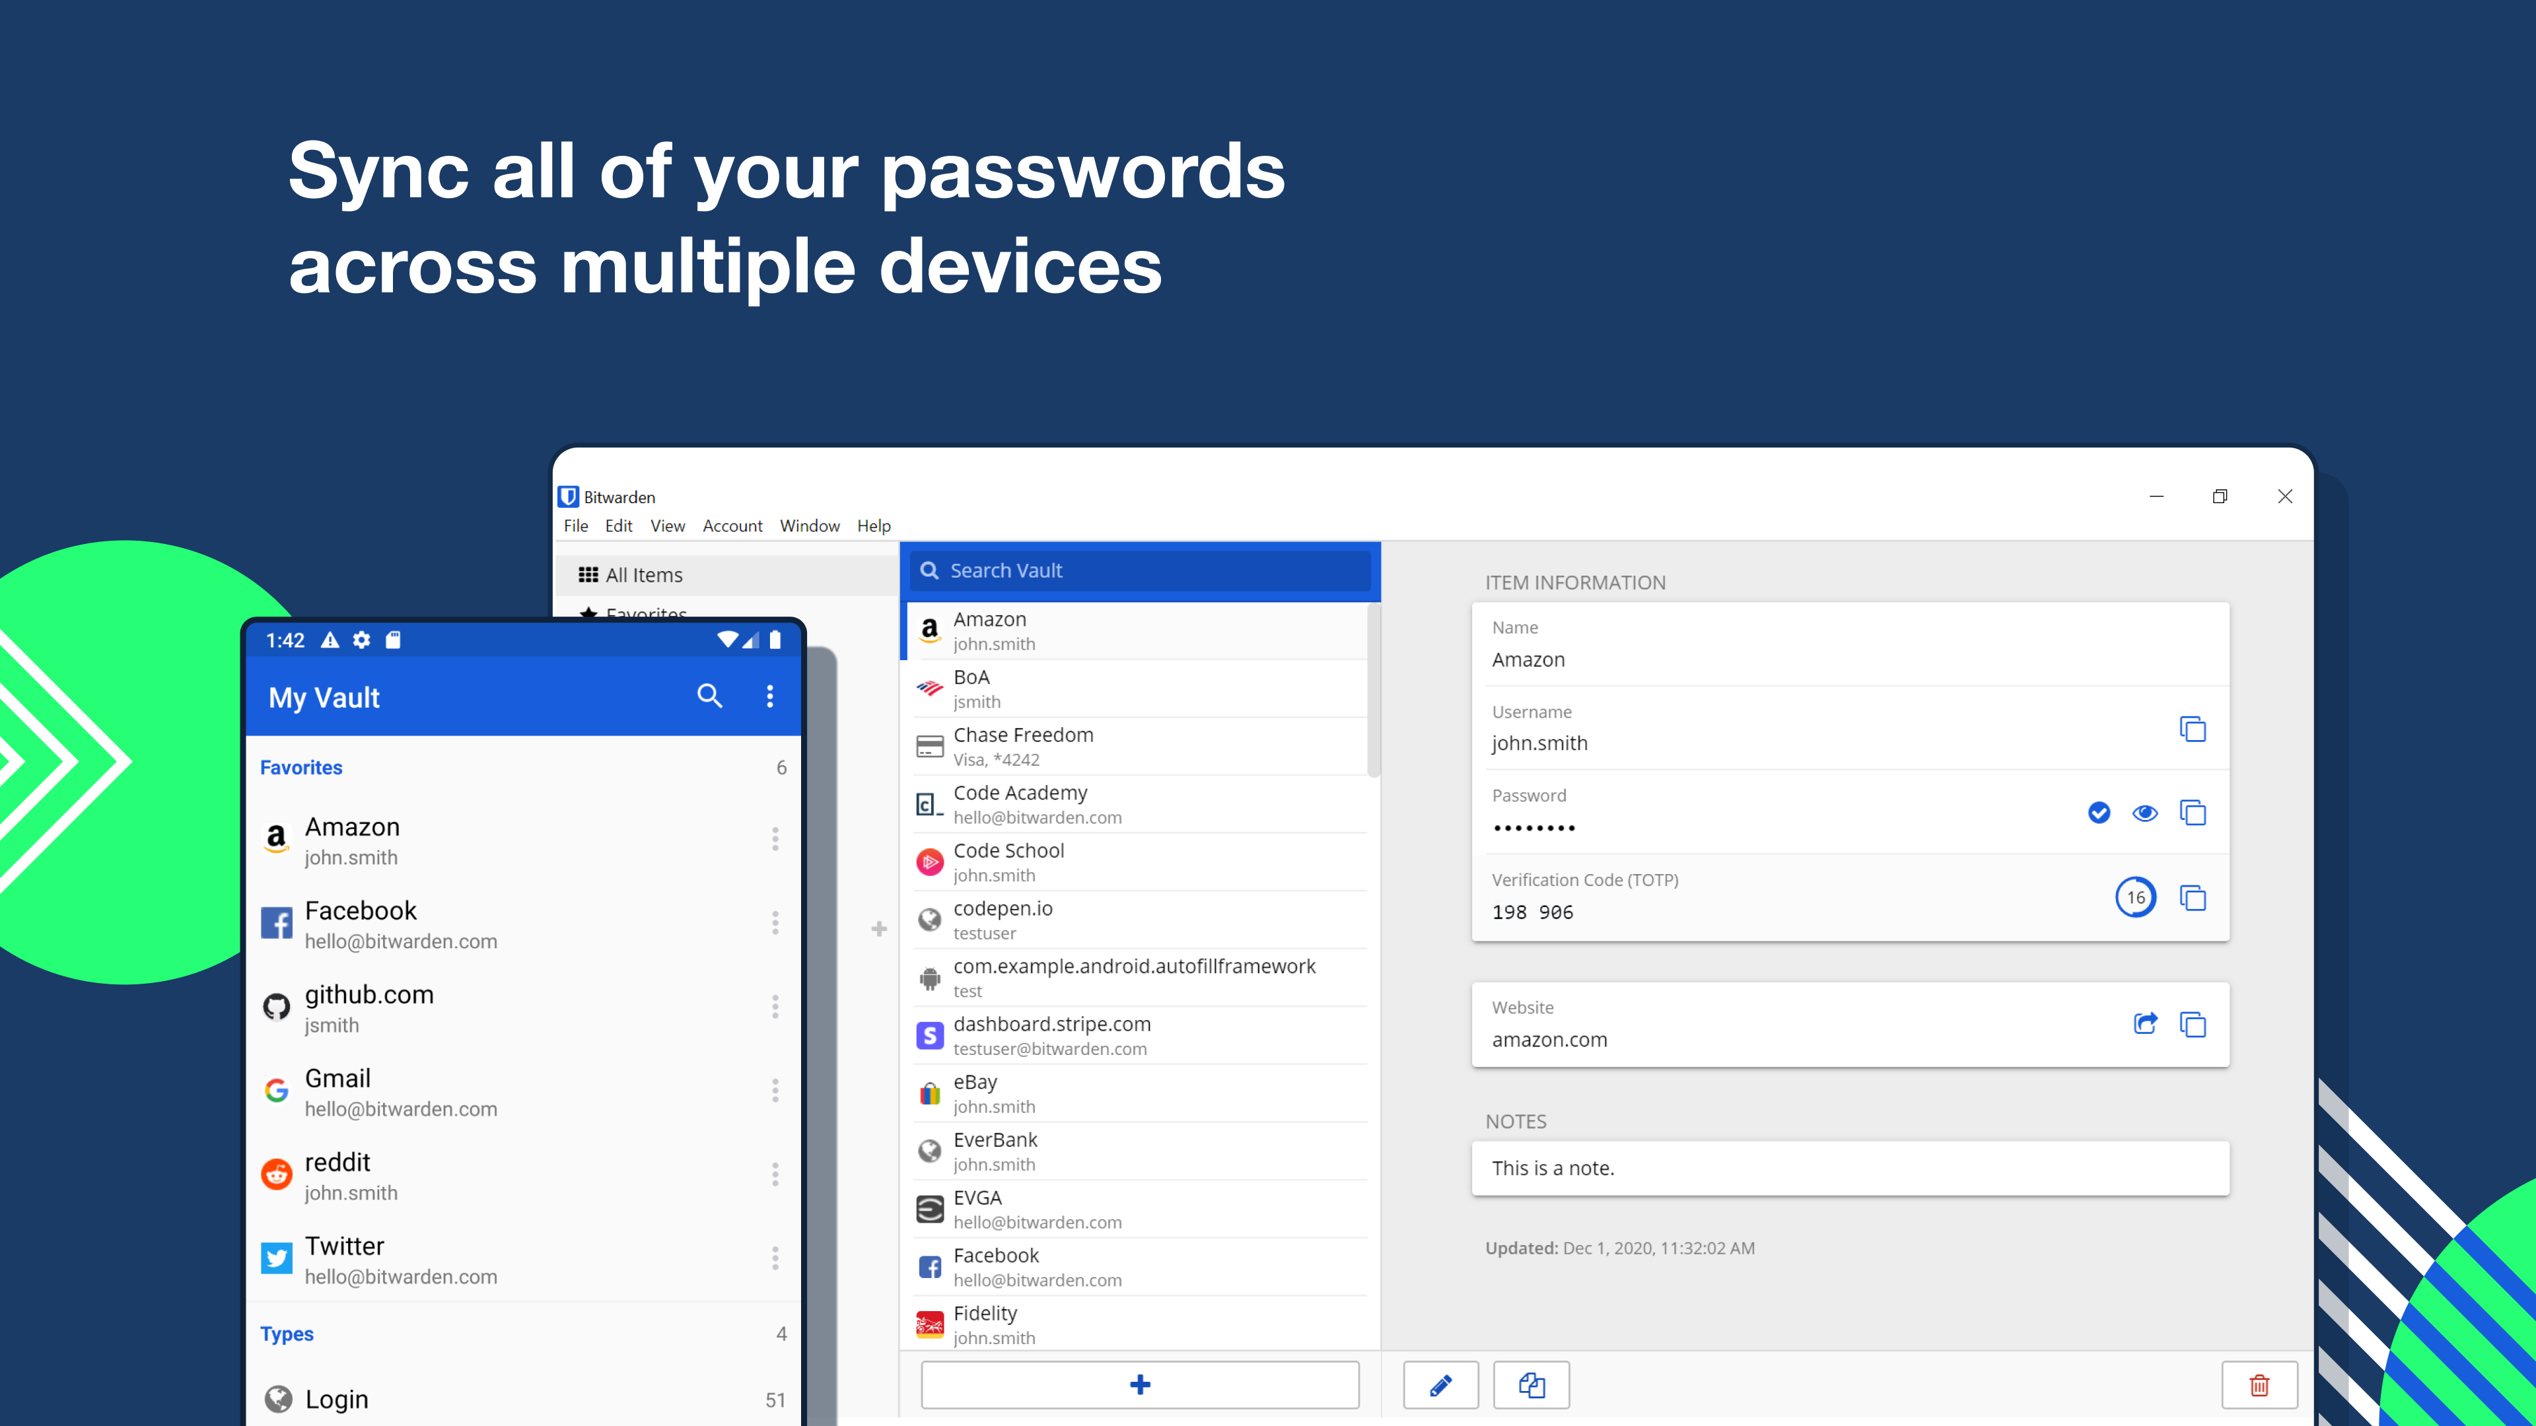2536x1426 pixels.
Task: Delete item with red trash icon
Action: tap(2259, 1384)
